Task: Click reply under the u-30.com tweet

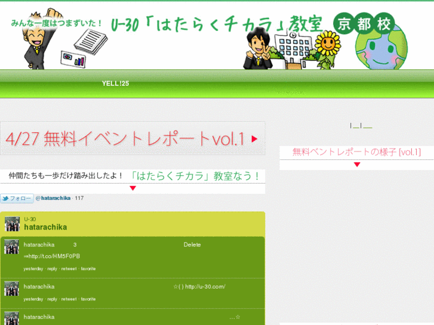Action: 52,299
